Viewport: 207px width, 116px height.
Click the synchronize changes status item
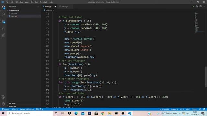pyautogui.click(x=15, y=109)
